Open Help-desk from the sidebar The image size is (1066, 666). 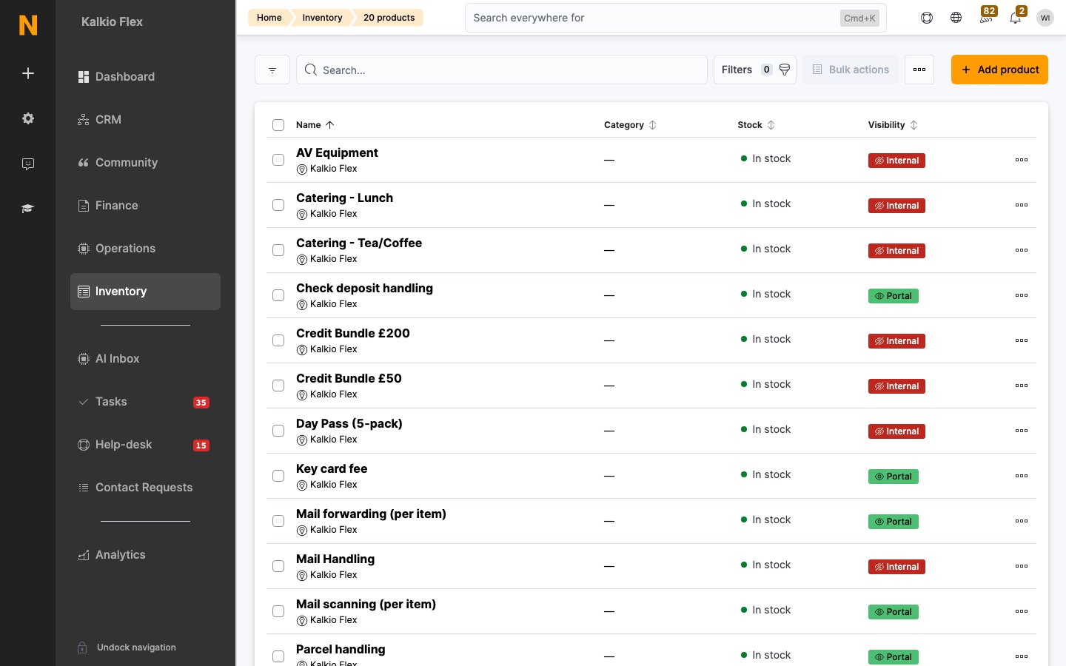[145, 445]
